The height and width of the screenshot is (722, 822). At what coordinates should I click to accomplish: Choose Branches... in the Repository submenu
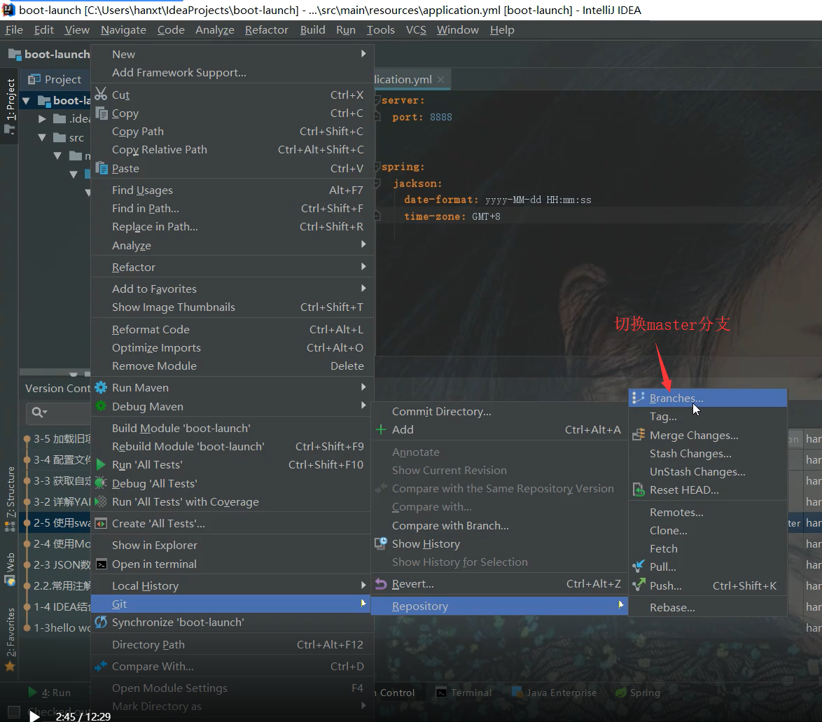[708, 398]
